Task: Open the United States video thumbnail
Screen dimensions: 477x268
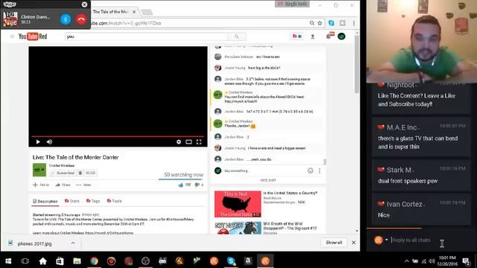Action: [238, 204]
